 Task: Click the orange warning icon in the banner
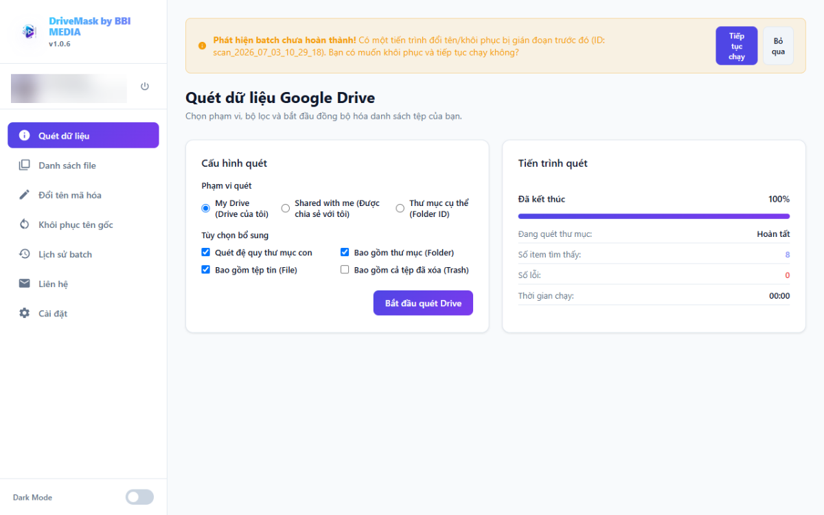(x=202, y=46)
